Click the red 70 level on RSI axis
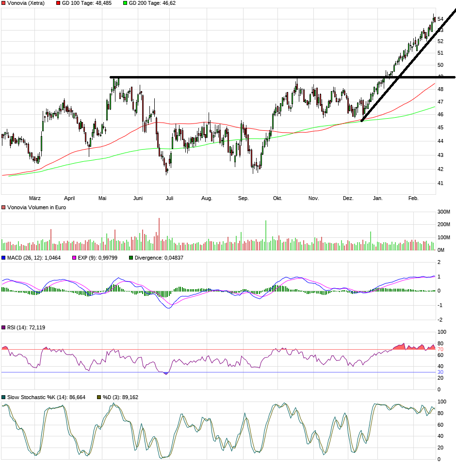The image size is (456, 464). pyautogui.click(x=440, y=349)
